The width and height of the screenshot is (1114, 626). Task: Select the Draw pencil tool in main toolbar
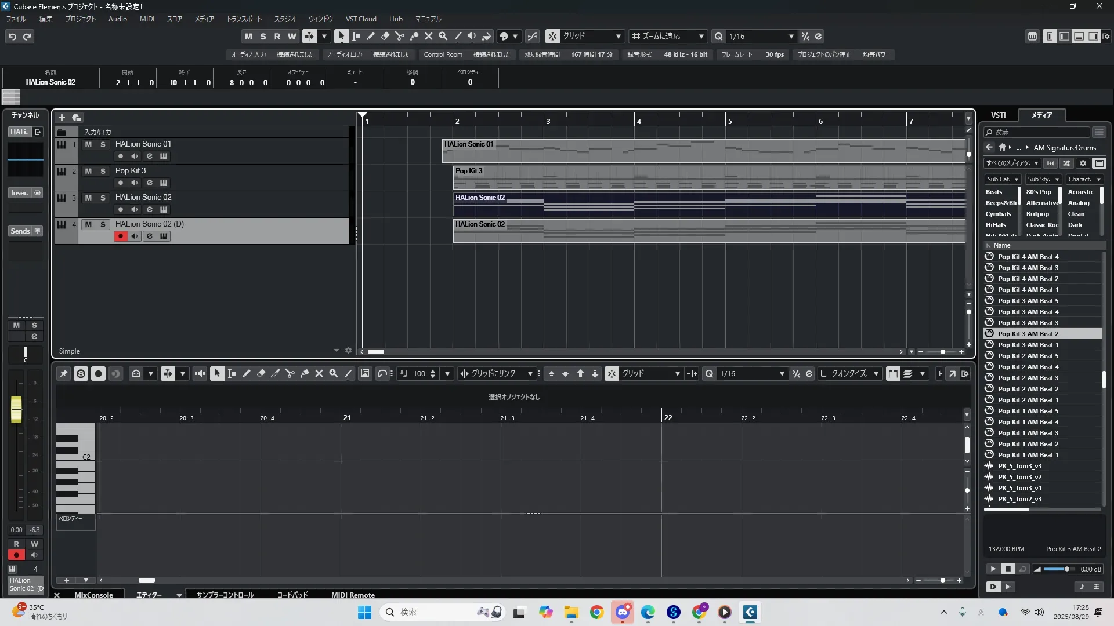(370, 36)
